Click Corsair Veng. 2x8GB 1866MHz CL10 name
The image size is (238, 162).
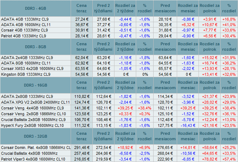tap(33, 114)
